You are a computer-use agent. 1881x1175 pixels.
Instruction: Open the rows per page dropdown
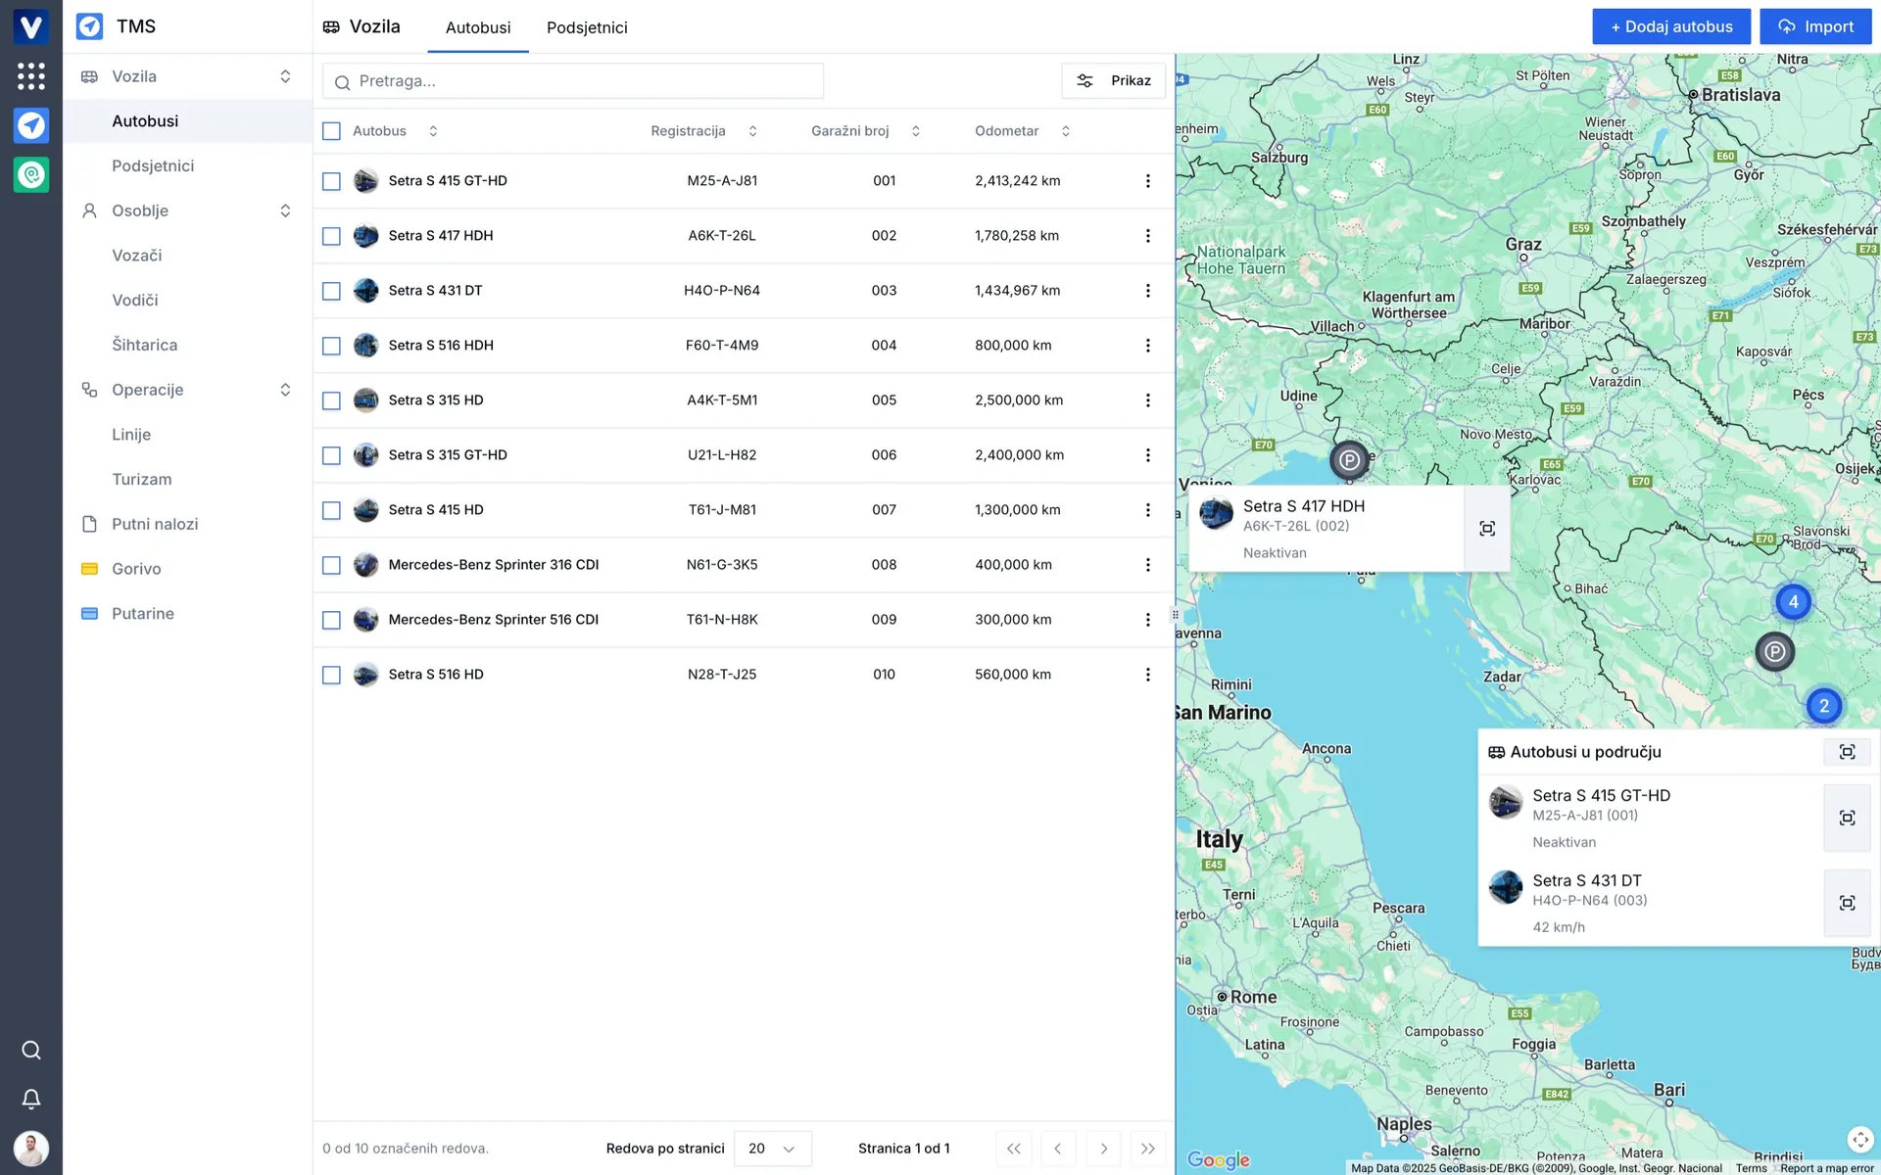click(772, 1149)
